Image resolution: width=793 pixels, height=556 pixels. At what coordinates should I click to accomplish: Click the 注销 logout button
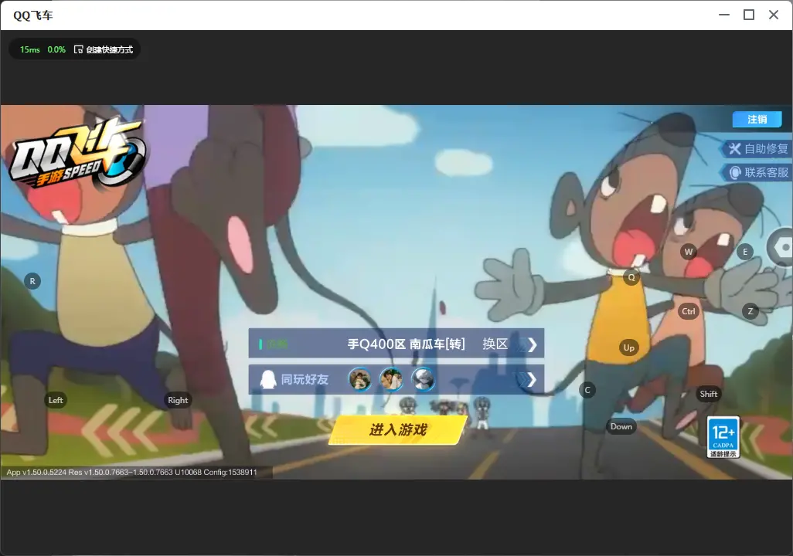pos(757,119)
